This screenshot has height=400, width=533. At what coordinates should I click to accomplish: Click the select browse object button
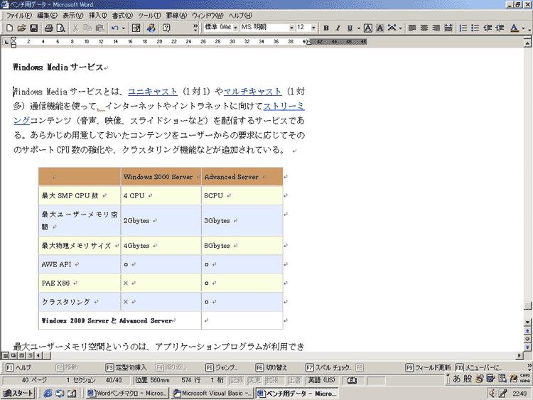click(527, 339)
